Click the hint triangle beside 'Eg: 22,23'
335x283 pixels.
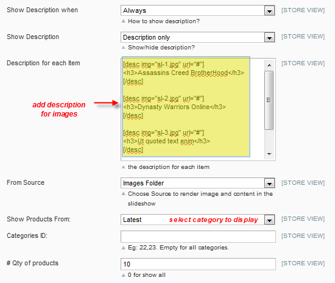[123, 248]
